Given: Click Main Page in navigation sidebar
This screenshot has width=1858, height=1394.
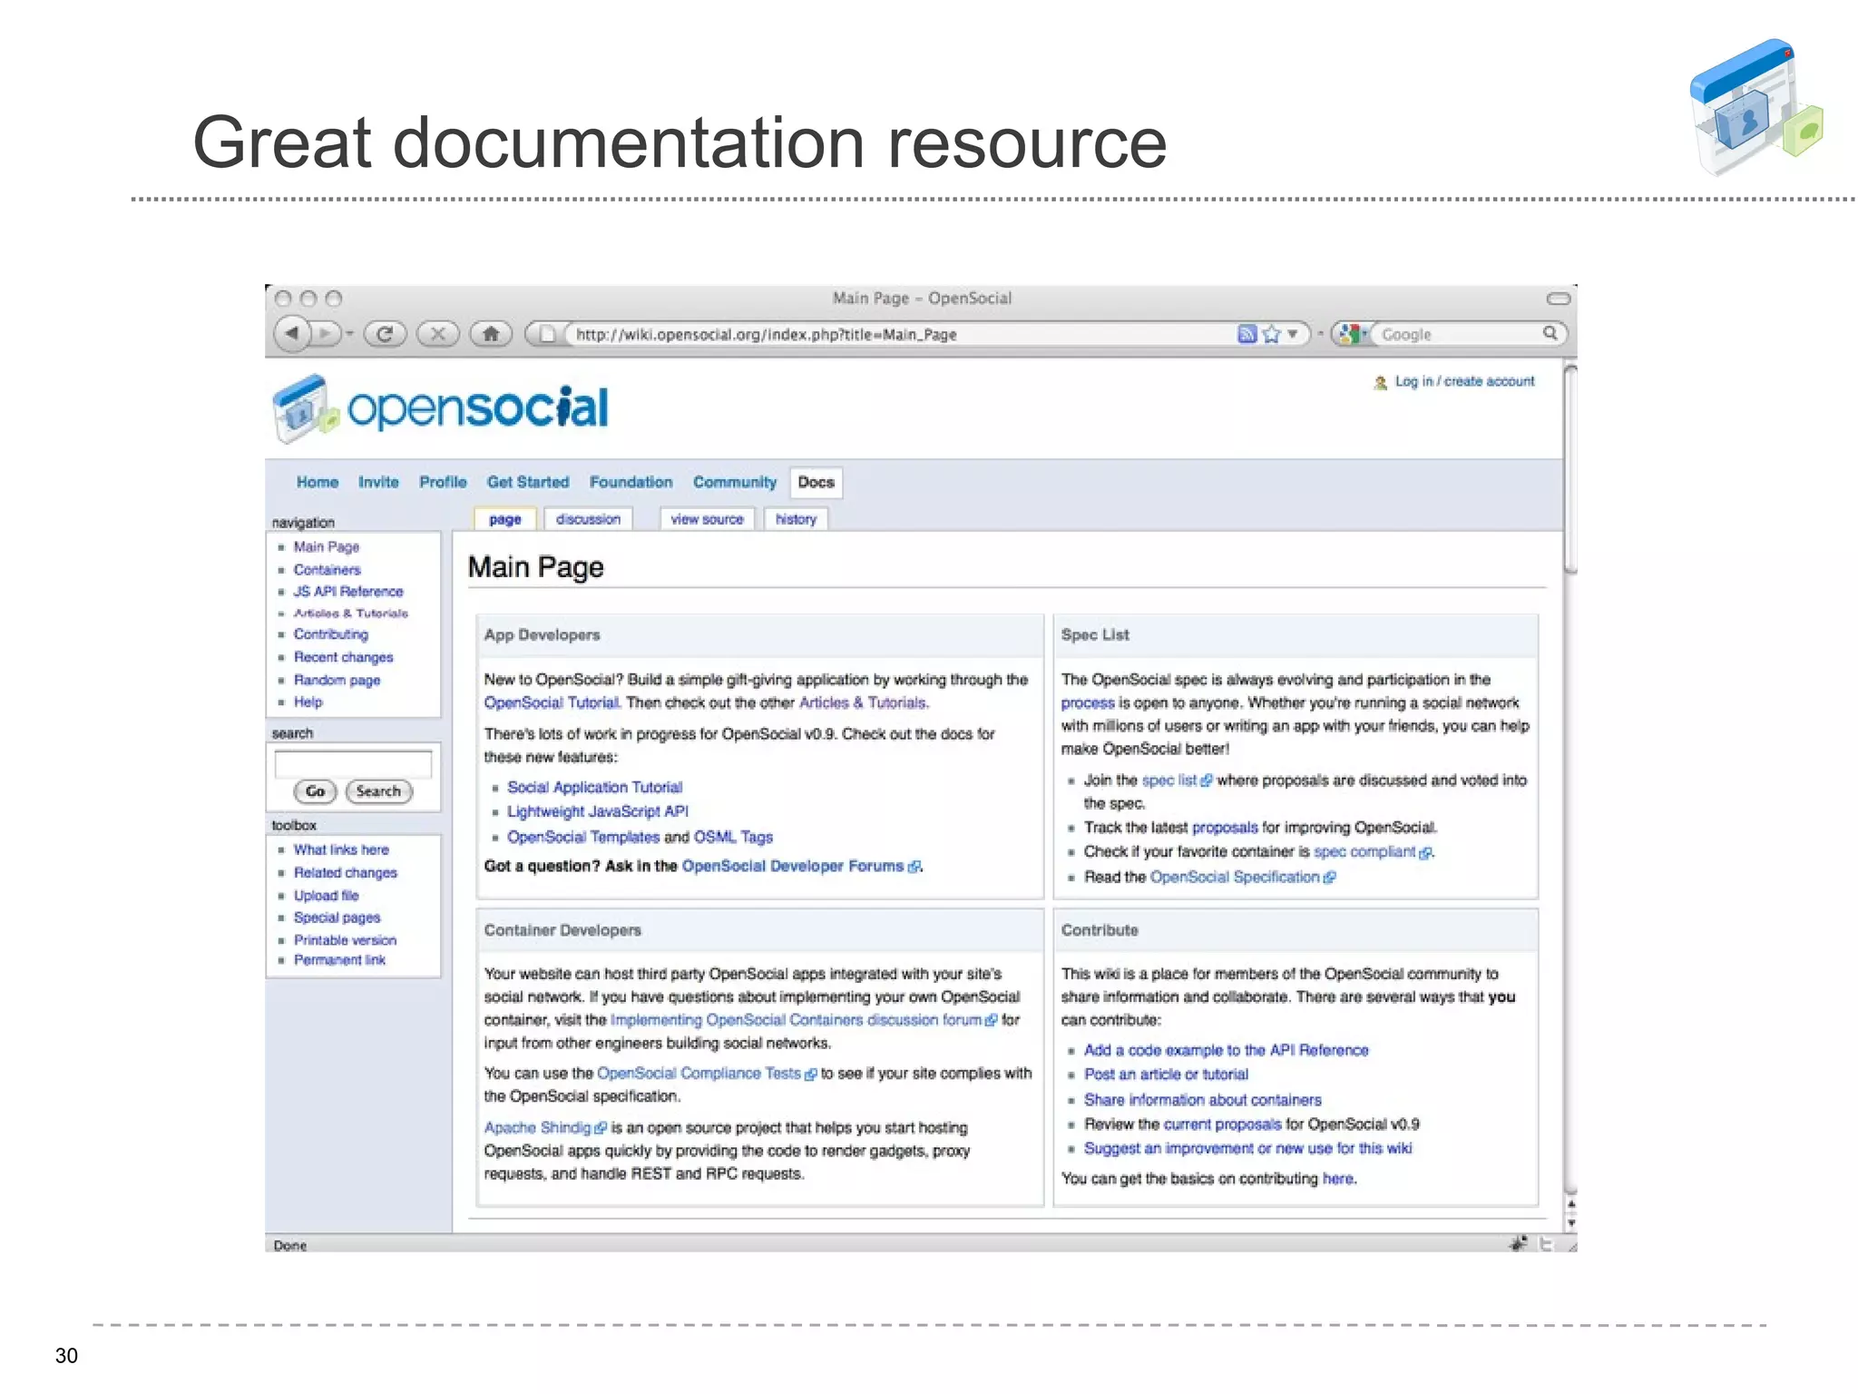Looking at the screenshot, I should coord(326,546).
